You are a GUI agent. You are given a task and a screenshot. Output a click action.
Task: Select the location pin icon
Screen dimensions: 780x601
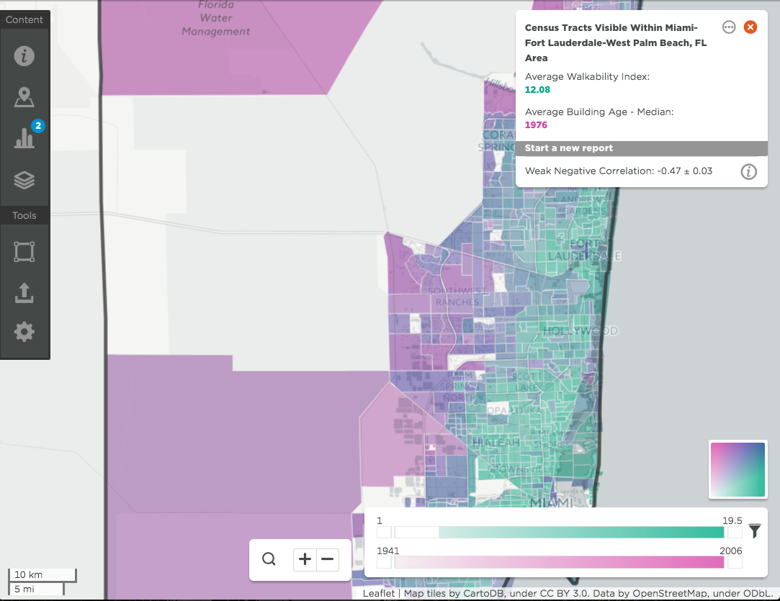(x=24, y=97)
